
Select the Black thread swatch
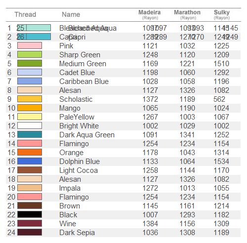30,214
